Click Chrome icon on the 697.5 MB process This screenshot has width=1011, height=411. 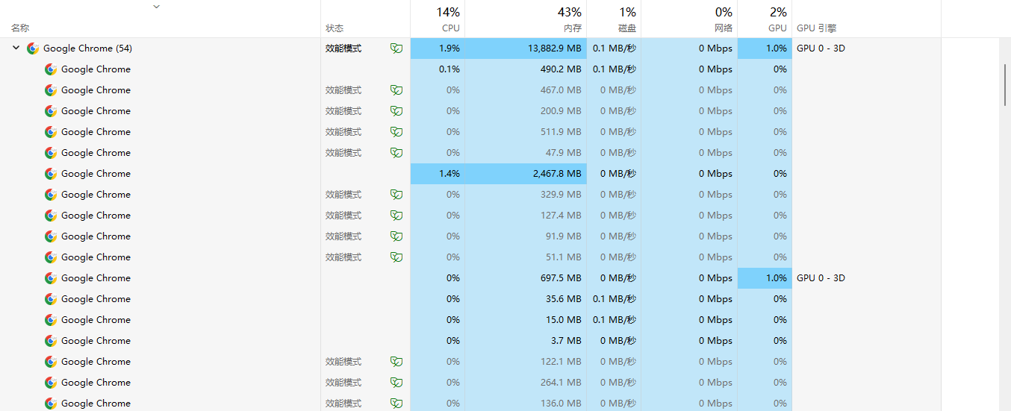point(51,277)
